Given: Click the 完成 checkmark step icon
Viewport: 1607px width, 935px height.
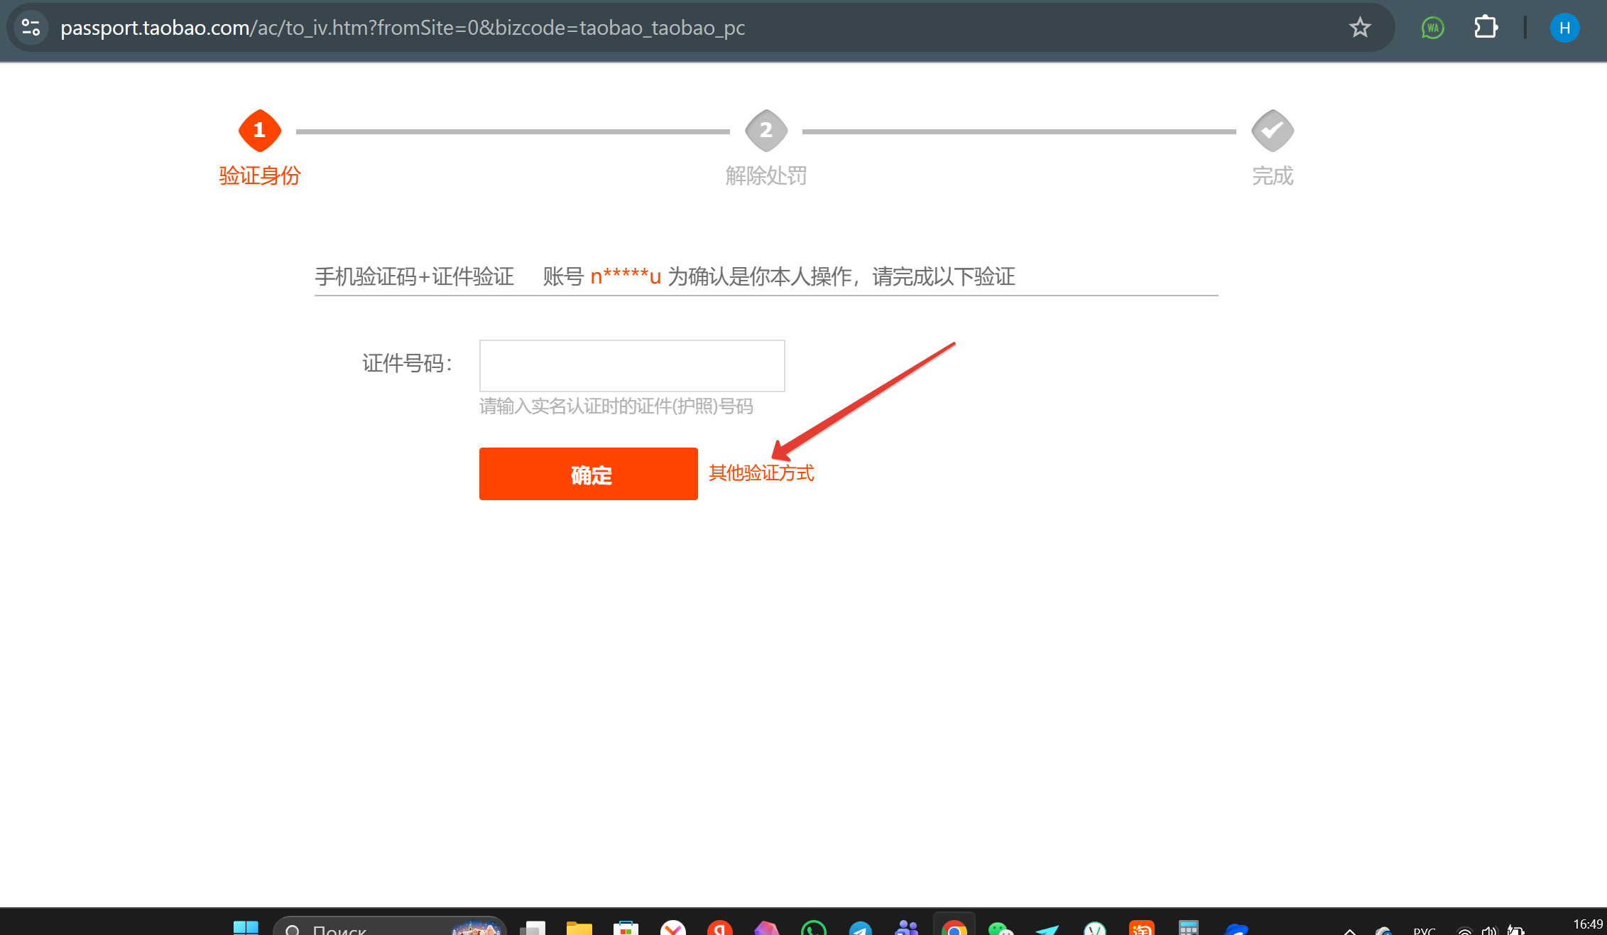Looking at the screenshot, I should [1272, 131].
